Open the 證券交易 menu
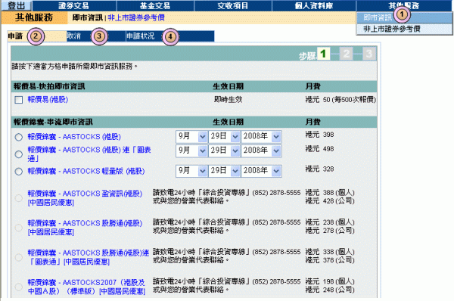Image resolution: width=454 pixels, height=301 pixels. click(74, 5)
